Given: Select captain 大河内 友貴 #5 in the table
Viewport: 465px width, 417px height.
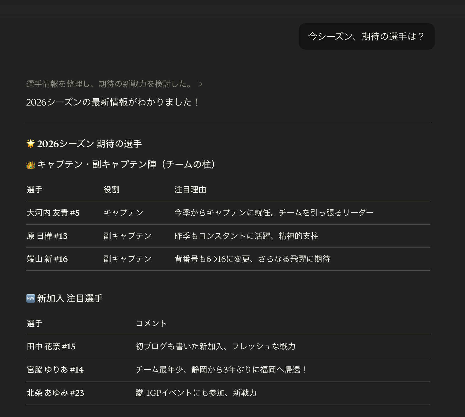Looking at the screenshot, I should 53,213.
